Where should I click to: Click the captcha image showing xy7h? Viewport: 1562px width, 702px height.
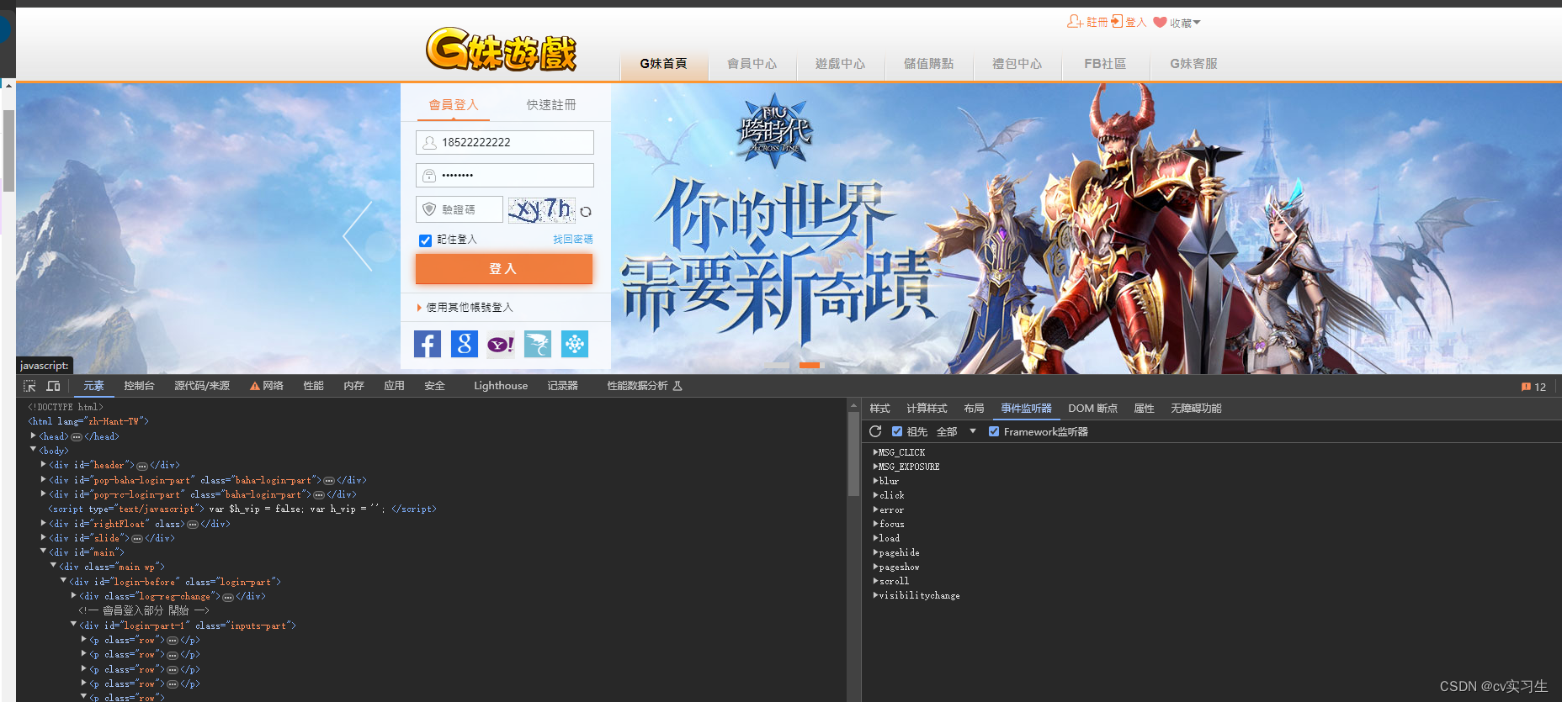(x=542, y=209)
